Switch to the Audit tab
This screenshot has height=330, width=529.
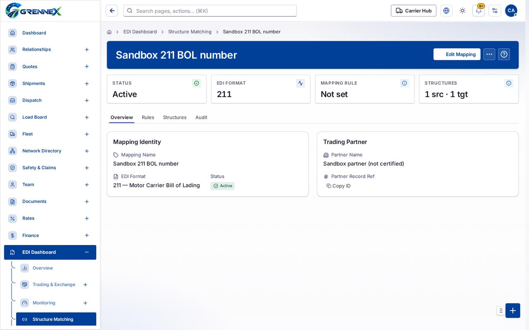(201, 118)
